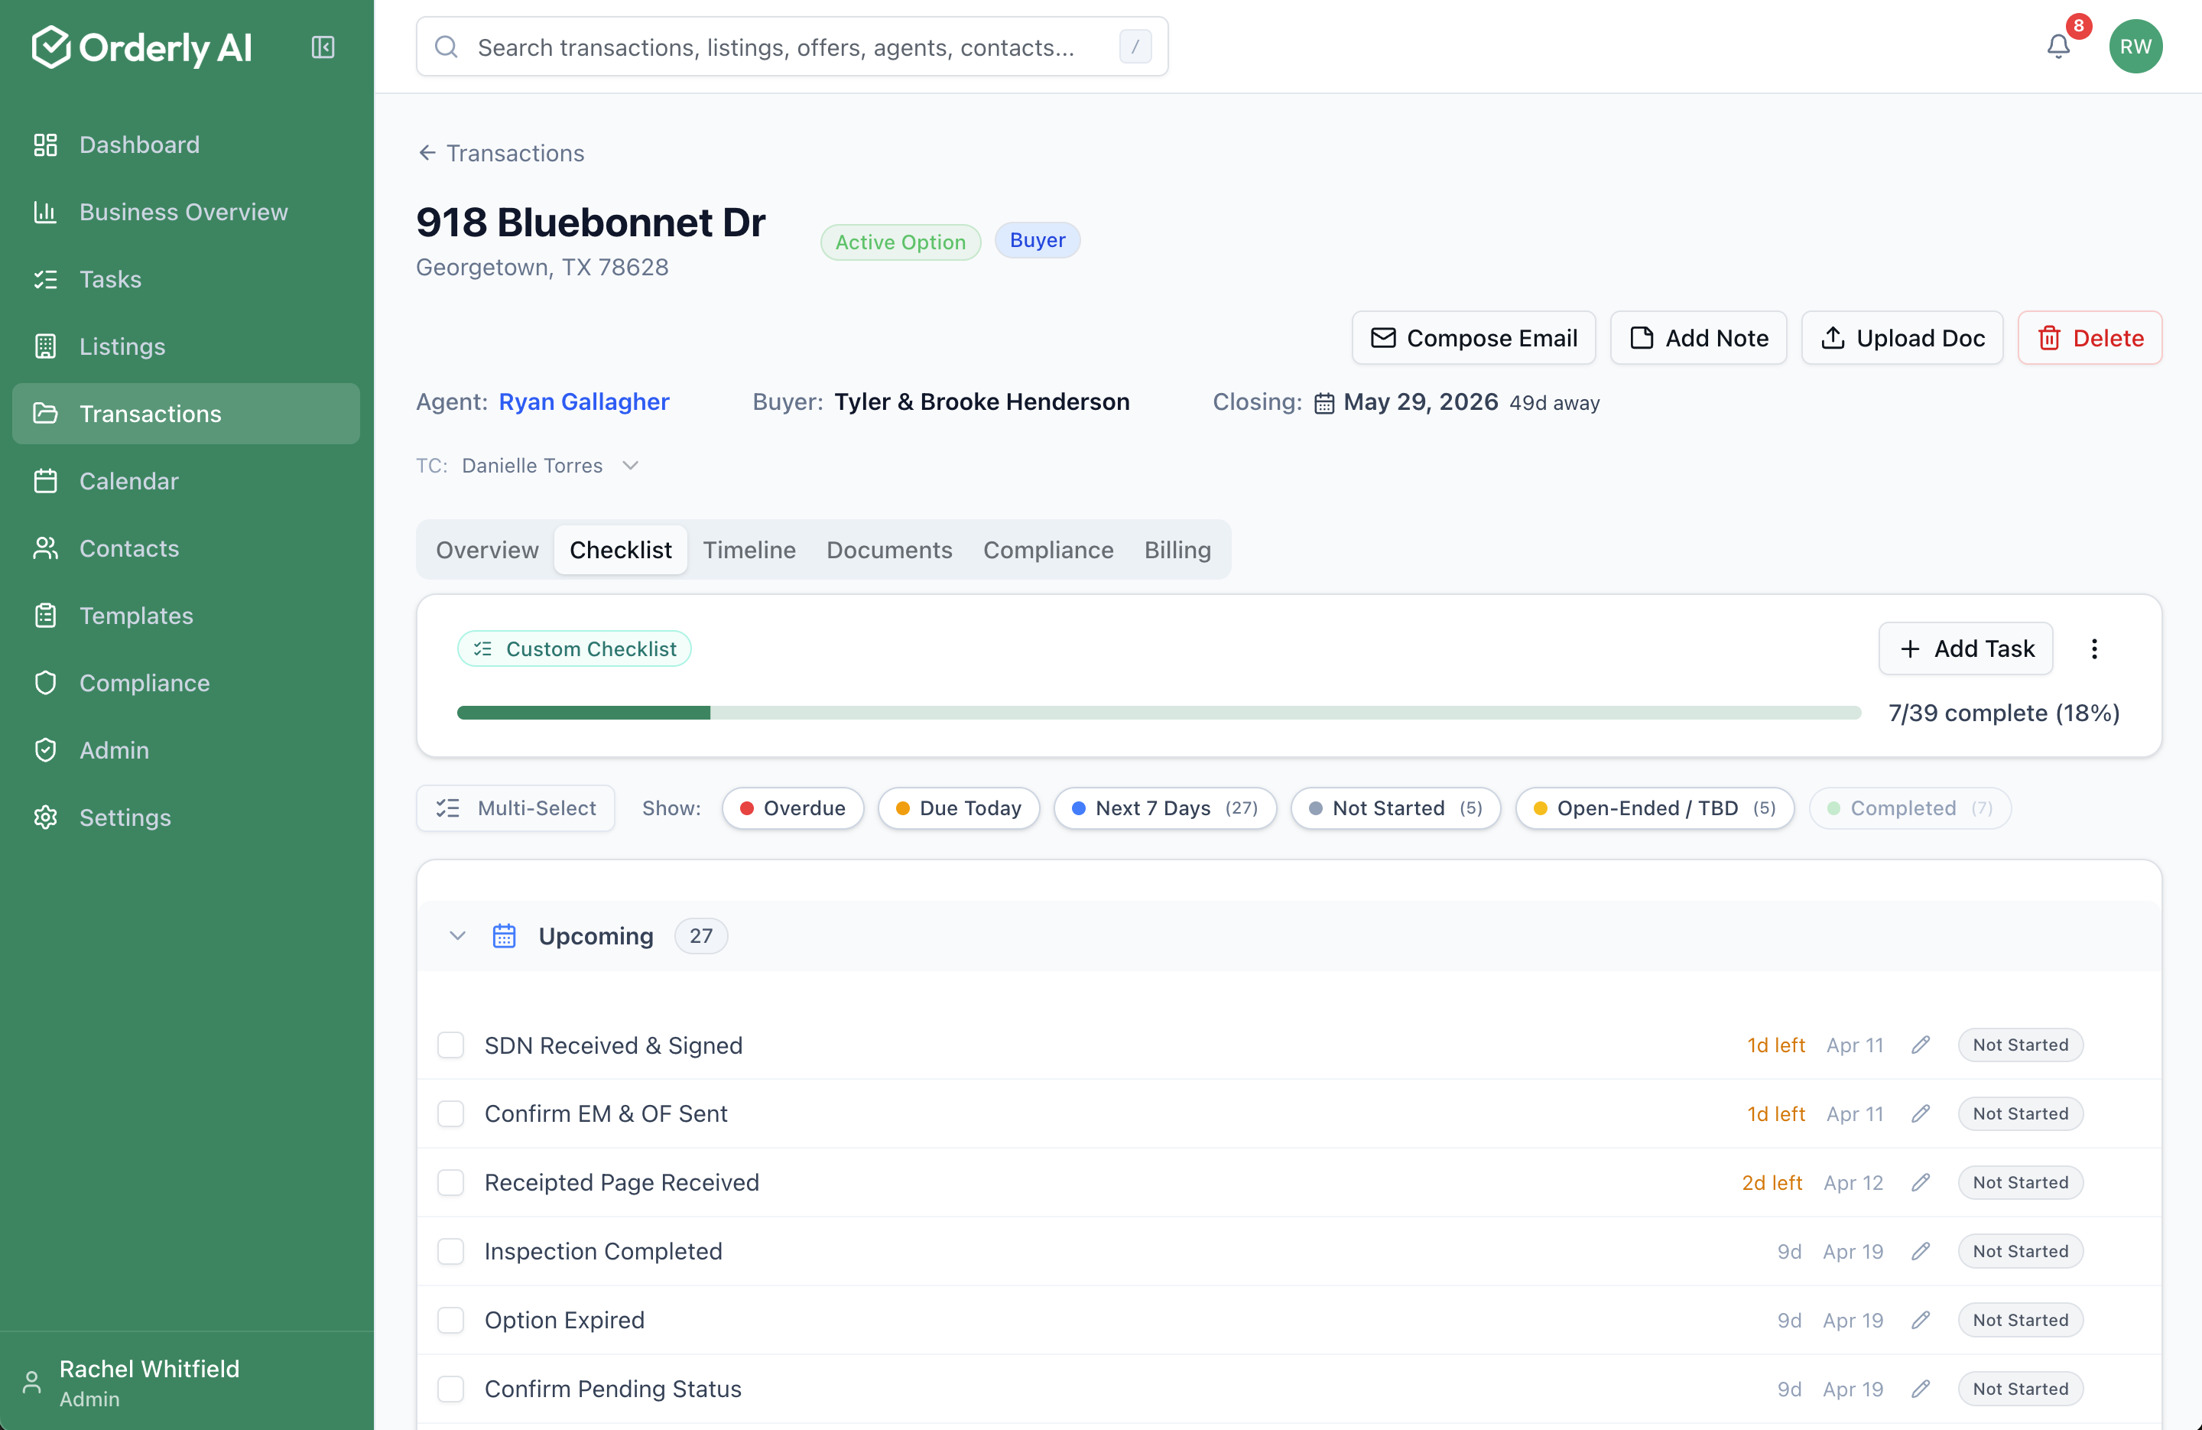
Task: Open agent Ryan Gallagher link
Action: point(584,401)
